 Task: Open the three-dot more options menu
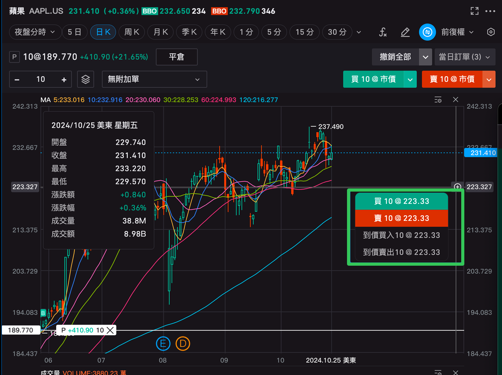[x=490, y=11]
